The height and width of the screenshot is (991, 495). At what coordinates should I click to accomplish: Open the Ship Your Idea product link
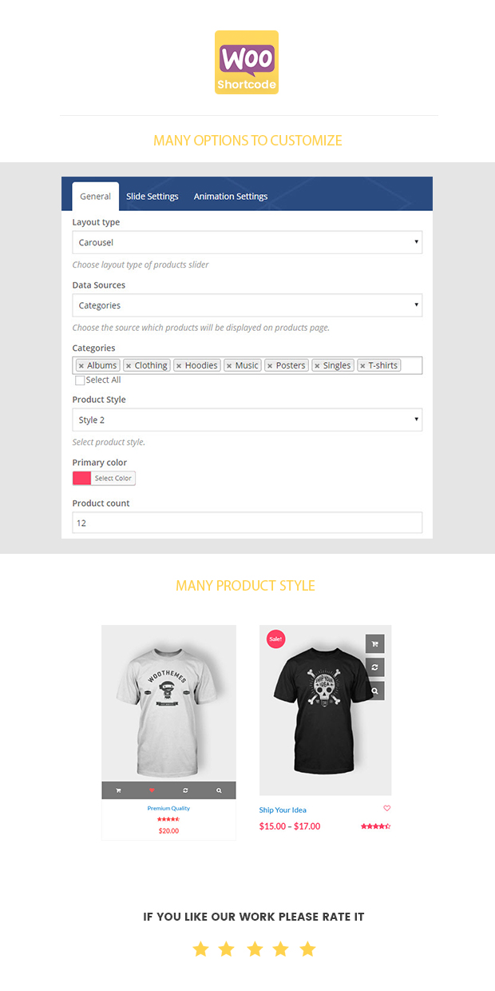pos(283,810)
